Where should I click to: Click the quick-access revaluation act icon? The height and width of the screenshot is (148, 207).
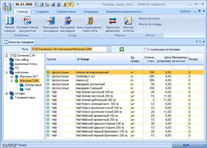pos(64,4)
